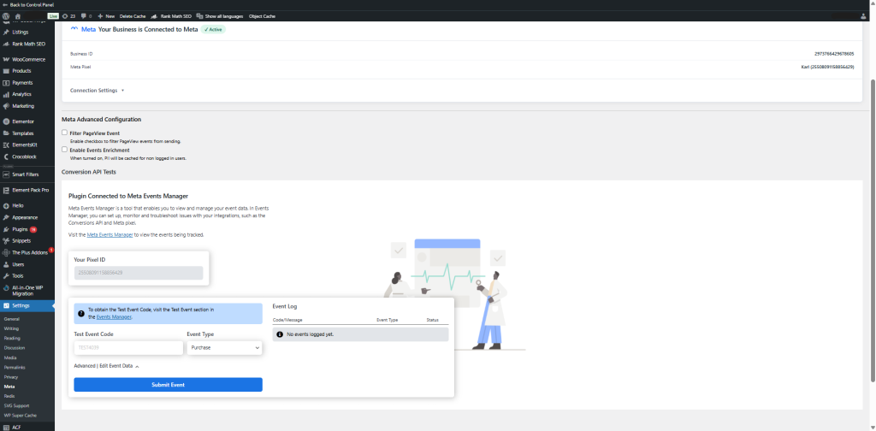View comments from the admin bar

(86, 16)
